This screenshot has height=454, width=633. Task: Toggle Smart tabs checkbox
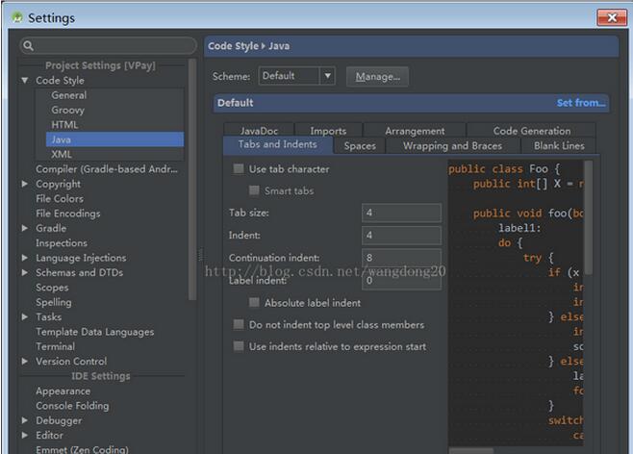(254, 190)
